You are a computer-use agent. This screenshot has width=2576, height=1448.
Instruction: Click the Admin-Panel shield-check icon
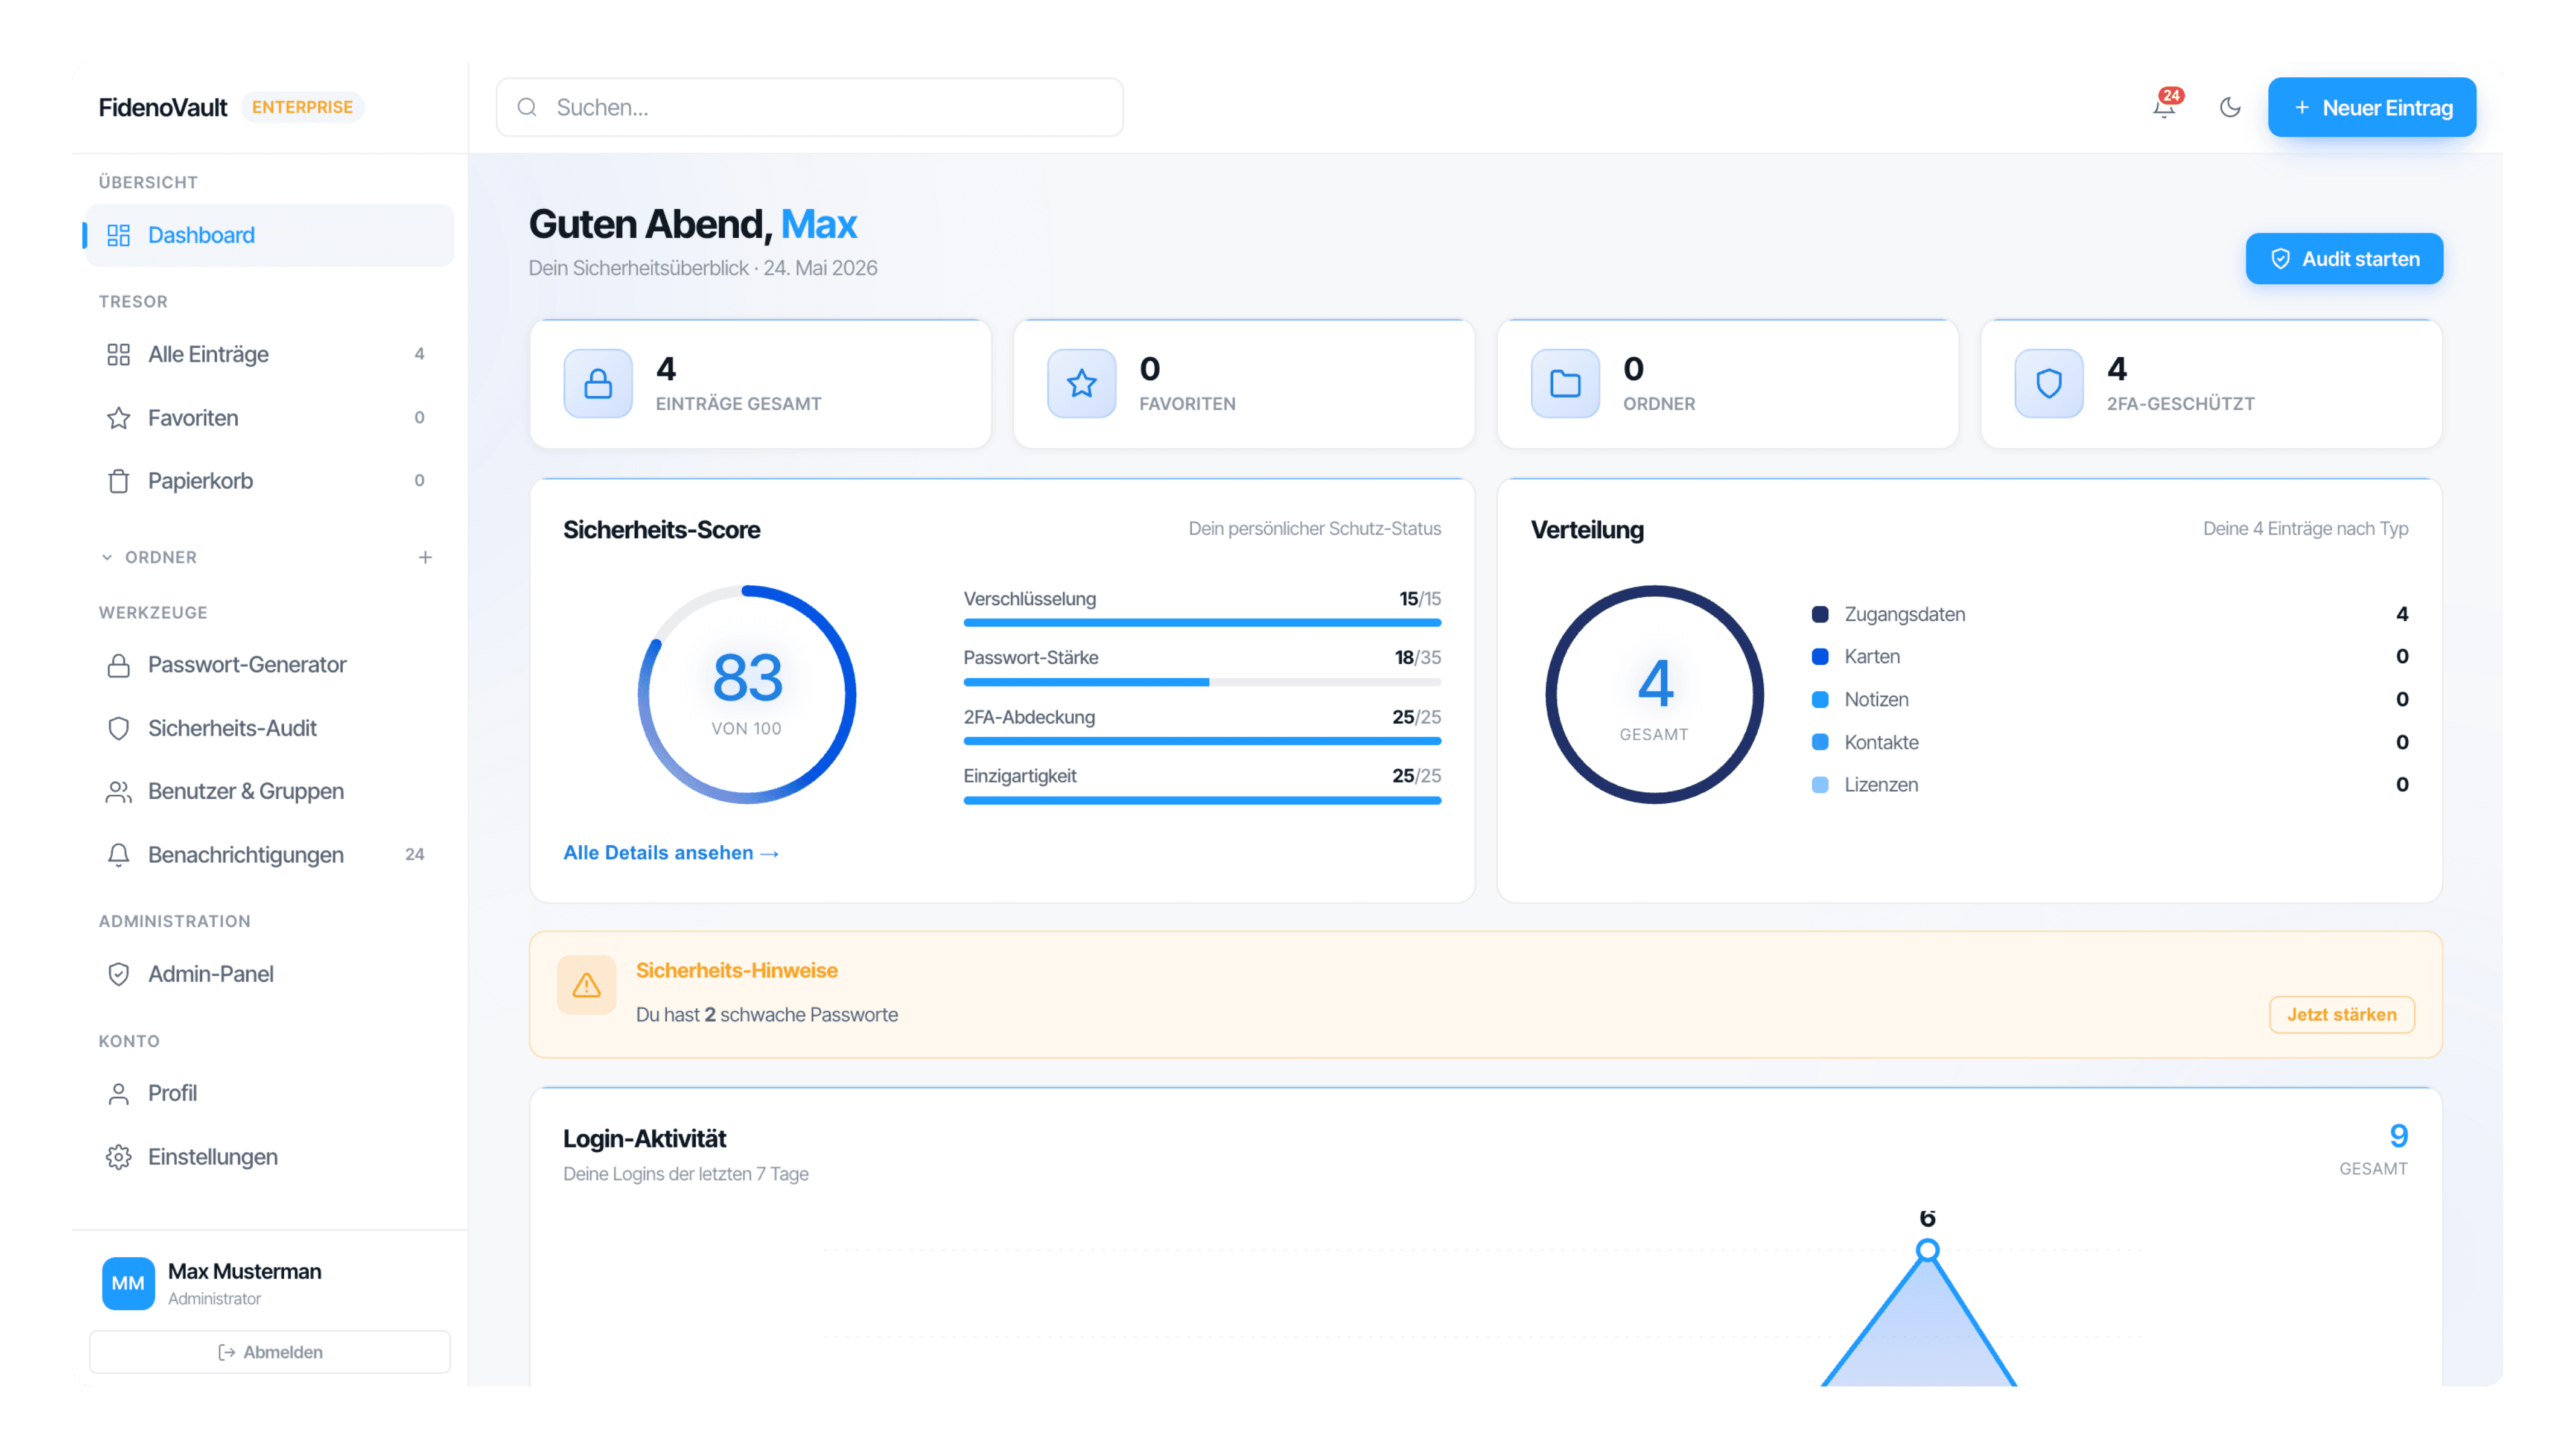(119, 974)
